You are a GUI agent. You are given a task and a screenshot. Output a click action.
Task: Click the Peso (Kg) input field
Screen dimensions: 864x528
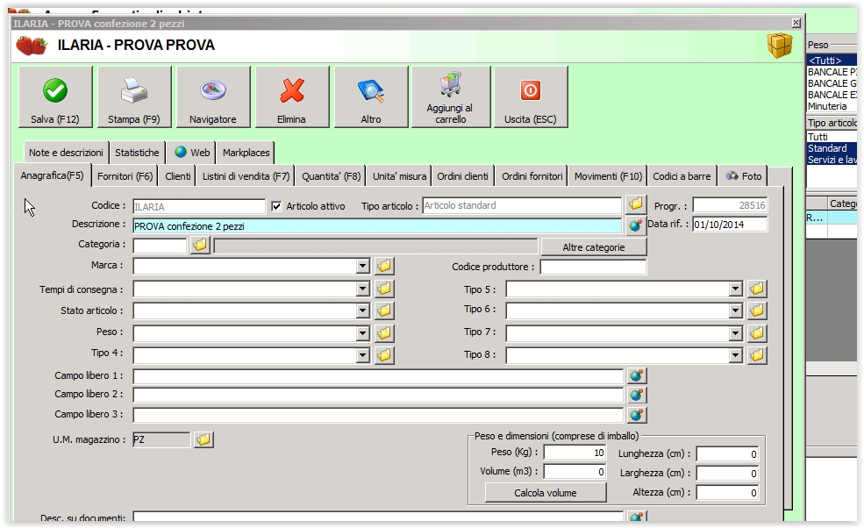575,453
